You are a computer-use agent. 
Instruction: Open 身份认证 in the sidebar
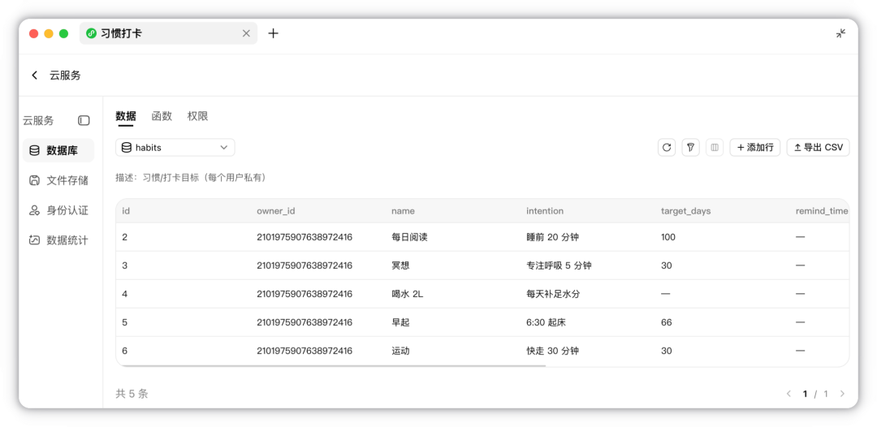pyautogui.click(x=58, y=211)
